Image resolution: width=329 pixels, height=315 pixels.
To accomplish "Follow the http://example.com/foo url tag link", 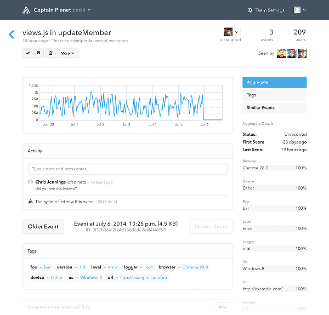I will (x=143, y=277).
